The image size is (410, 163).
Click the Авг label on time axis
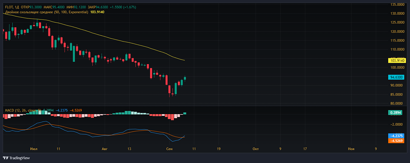(x=104, y=149)
